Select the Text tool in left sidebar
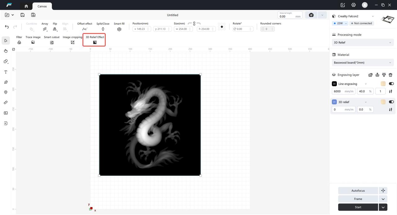 [6, 72]
